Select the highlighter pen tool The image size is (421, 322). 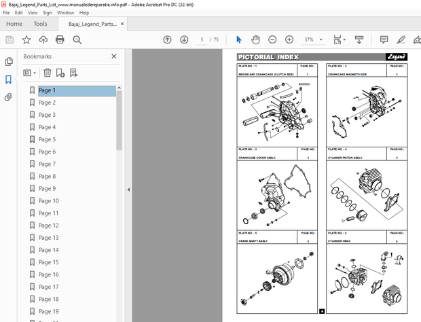click(x=401, y=40)
